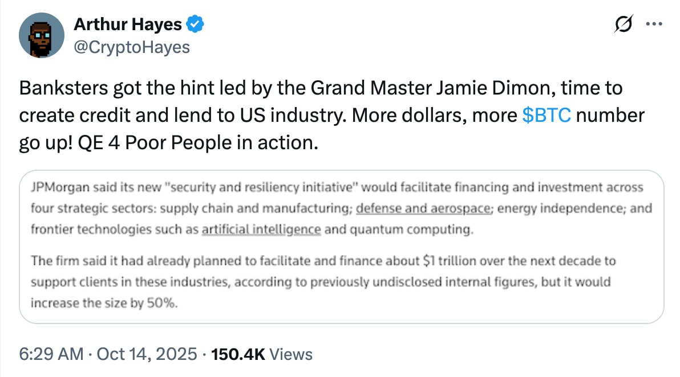View the 150.4K Views count
Image resolution: width=680 pixels, height=377 pixels.
click(262, 354)
